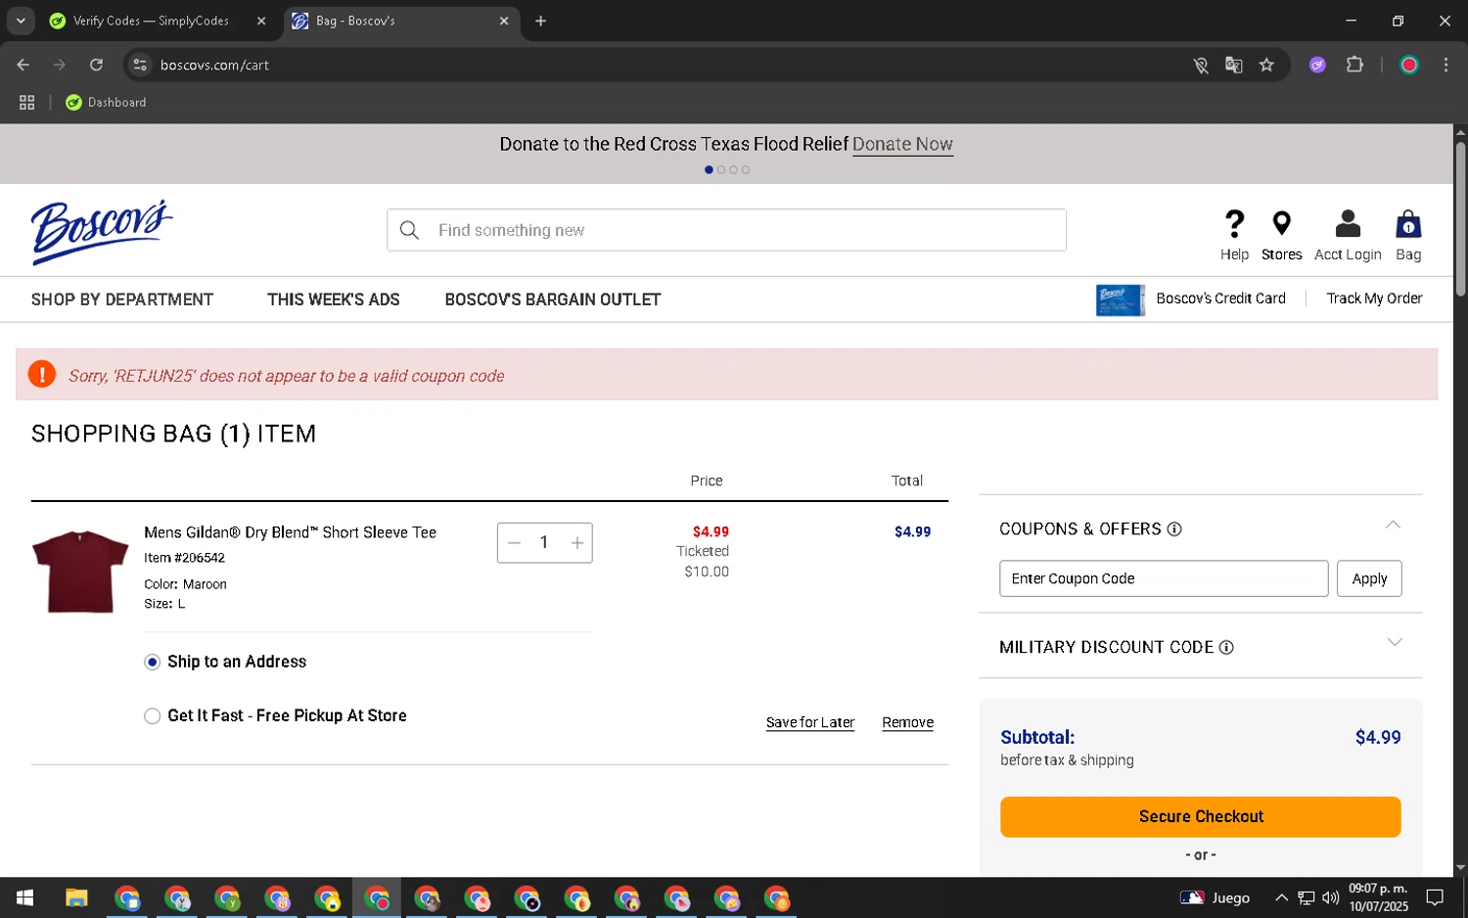Open the Mens Gildan Dry Blend Tee title
Screen dimensions: 1468x918
pos(290,532)
